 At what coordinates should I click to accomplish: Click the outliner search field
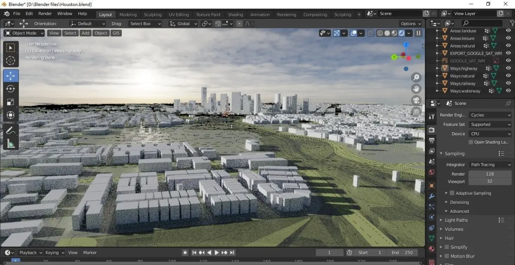tap(482, 23)
